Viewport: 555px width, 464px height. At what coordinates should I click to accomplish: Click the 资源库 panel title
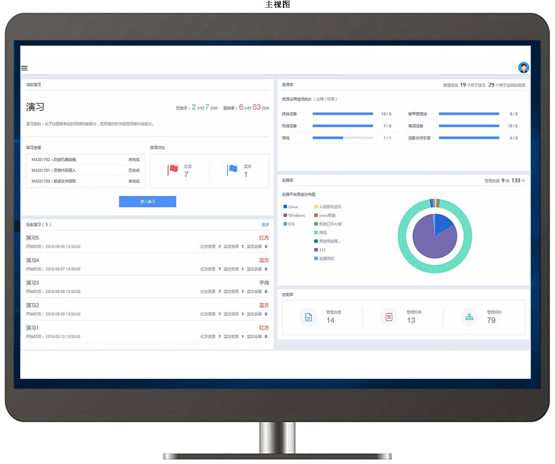pyautogui.click(x=288, y=85)
